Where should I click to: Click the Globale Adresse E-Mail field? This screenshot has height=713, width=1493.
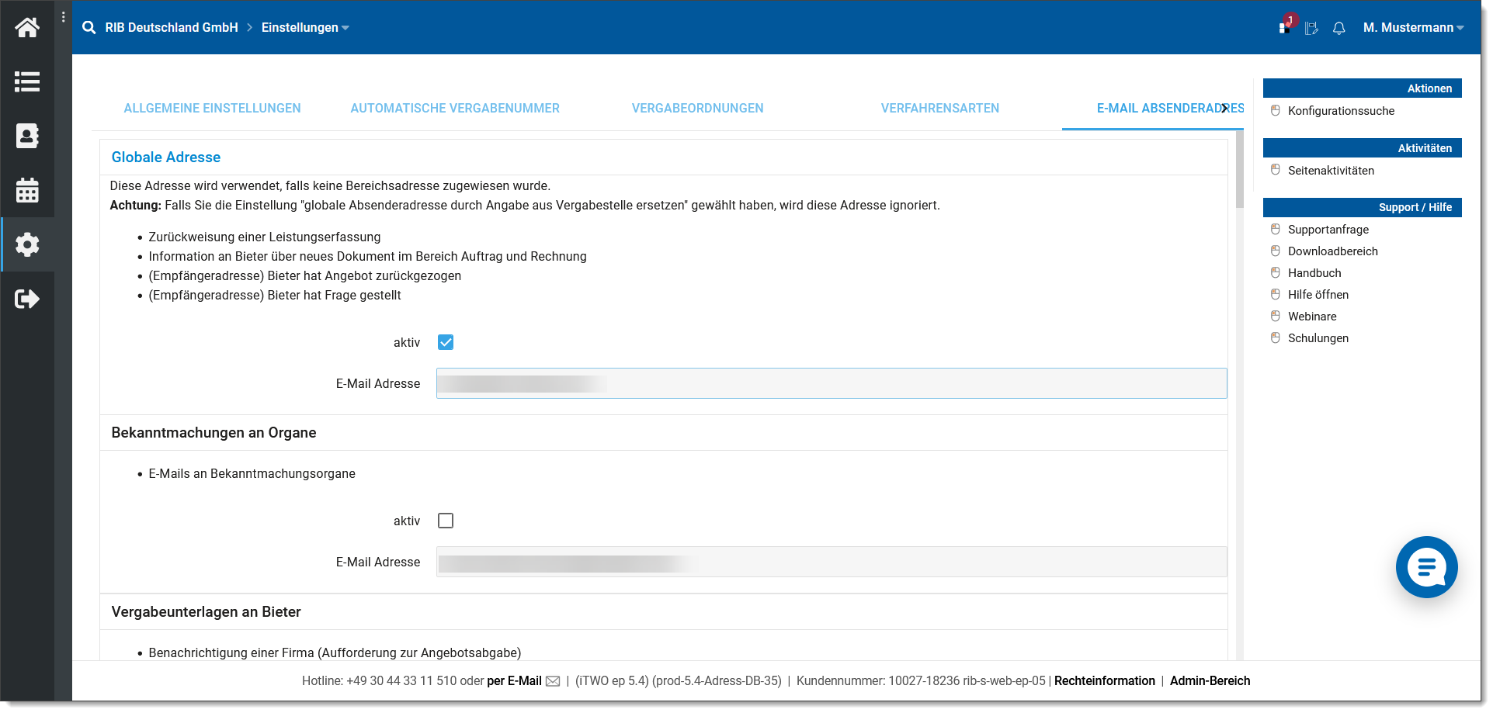831,383
